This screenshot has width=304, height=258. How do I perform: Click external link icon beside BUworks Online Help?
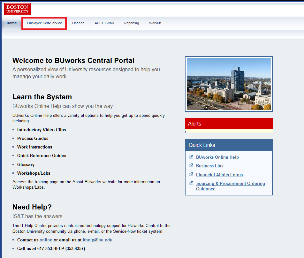click(191, 157)
